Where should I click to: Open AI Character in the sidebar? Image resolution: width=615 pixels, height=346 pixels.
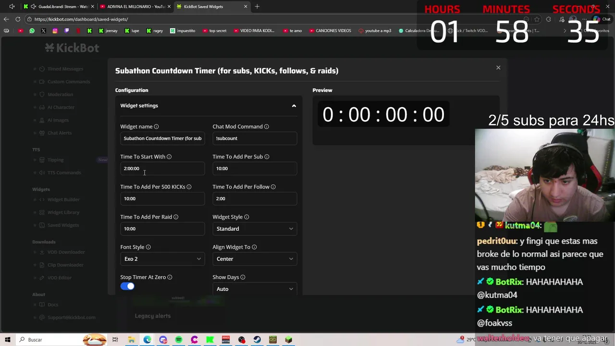[61, 107]
